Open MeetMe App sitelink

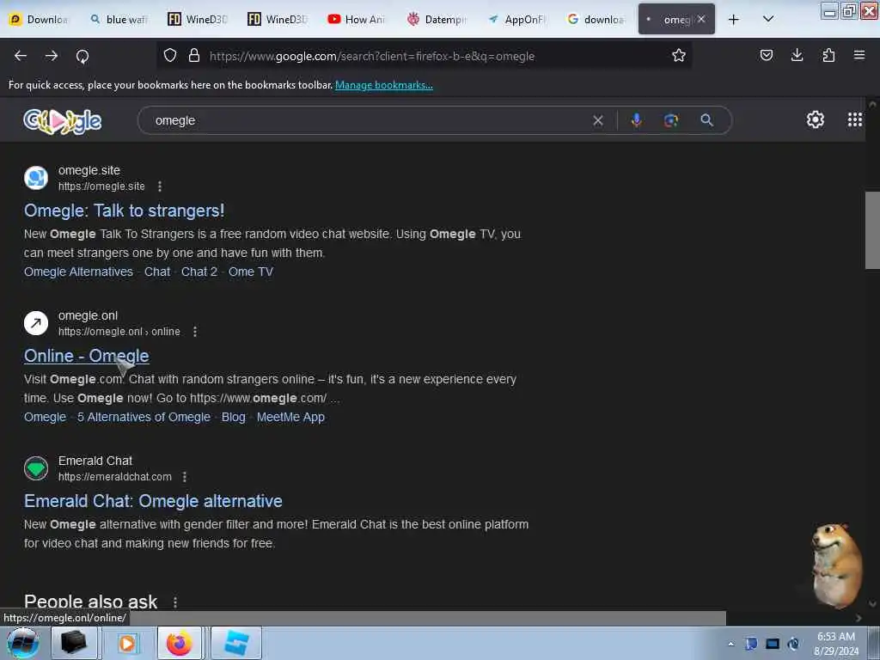click(290, 417)
